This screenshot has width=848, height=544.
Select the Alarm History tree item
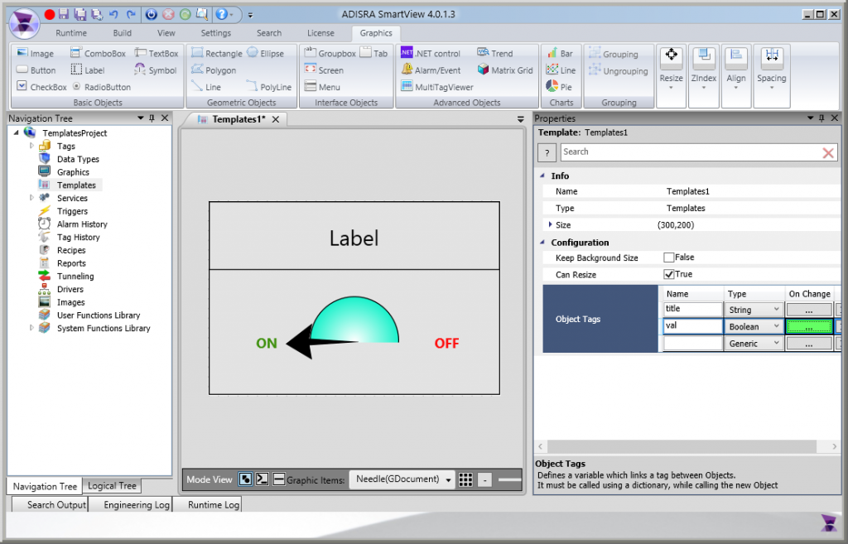click(x=82, y=224)
